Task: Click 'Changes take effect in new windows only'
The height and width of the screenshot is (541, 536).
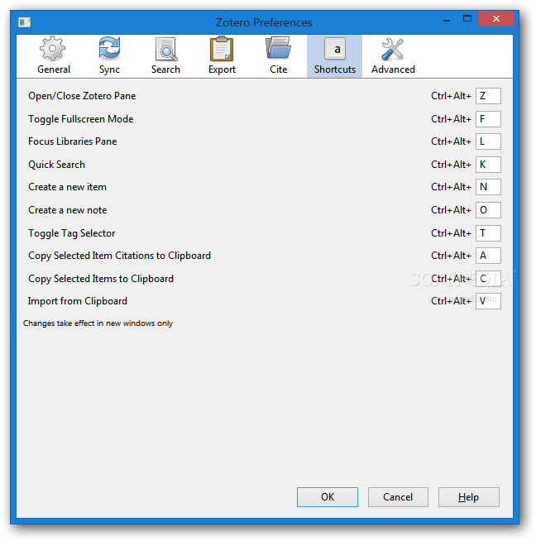Action: [98, 323]
